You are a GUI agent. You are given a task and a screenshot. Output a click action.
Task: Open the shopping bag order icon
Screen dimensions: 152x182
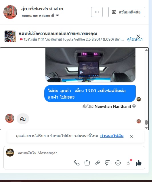click(x=87, y=163)
